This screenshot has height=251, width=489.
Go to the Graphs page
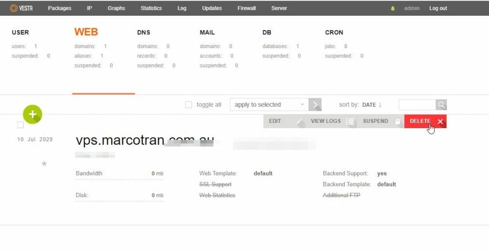[x=117, y=9]
